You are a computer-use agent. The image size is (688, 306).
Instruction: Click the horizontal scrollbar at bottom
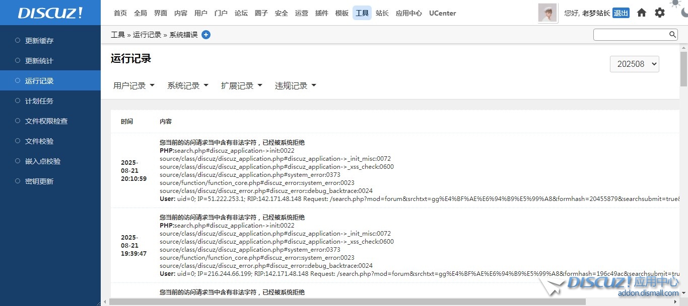[x=348, y=301]
